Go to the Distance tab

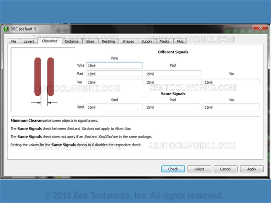(72, 41)
